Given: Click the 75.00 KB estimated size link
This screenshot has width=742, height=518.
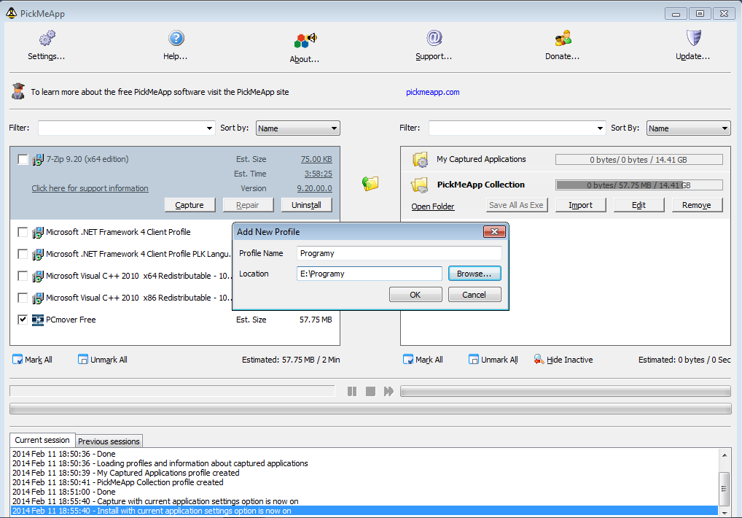Looking at the screenshot, I should 316,160.
